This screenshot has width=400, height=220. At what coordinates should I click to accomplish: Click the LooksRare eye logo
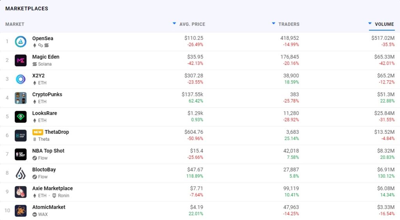click(x=21, y=117)
